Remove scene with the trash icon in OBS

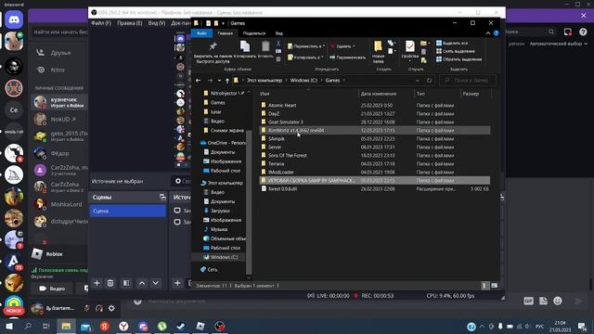tap(110, 283)
